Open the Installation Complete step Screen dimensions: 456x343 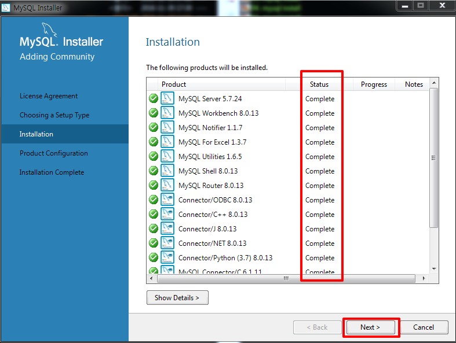[x=52, y=172]
